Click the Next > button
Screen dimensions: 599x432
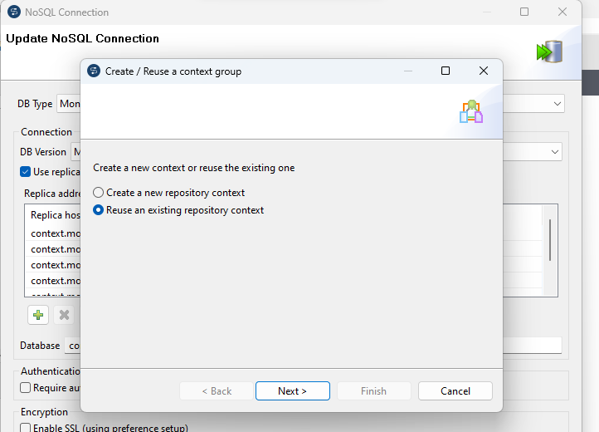[x=293, y=391]
